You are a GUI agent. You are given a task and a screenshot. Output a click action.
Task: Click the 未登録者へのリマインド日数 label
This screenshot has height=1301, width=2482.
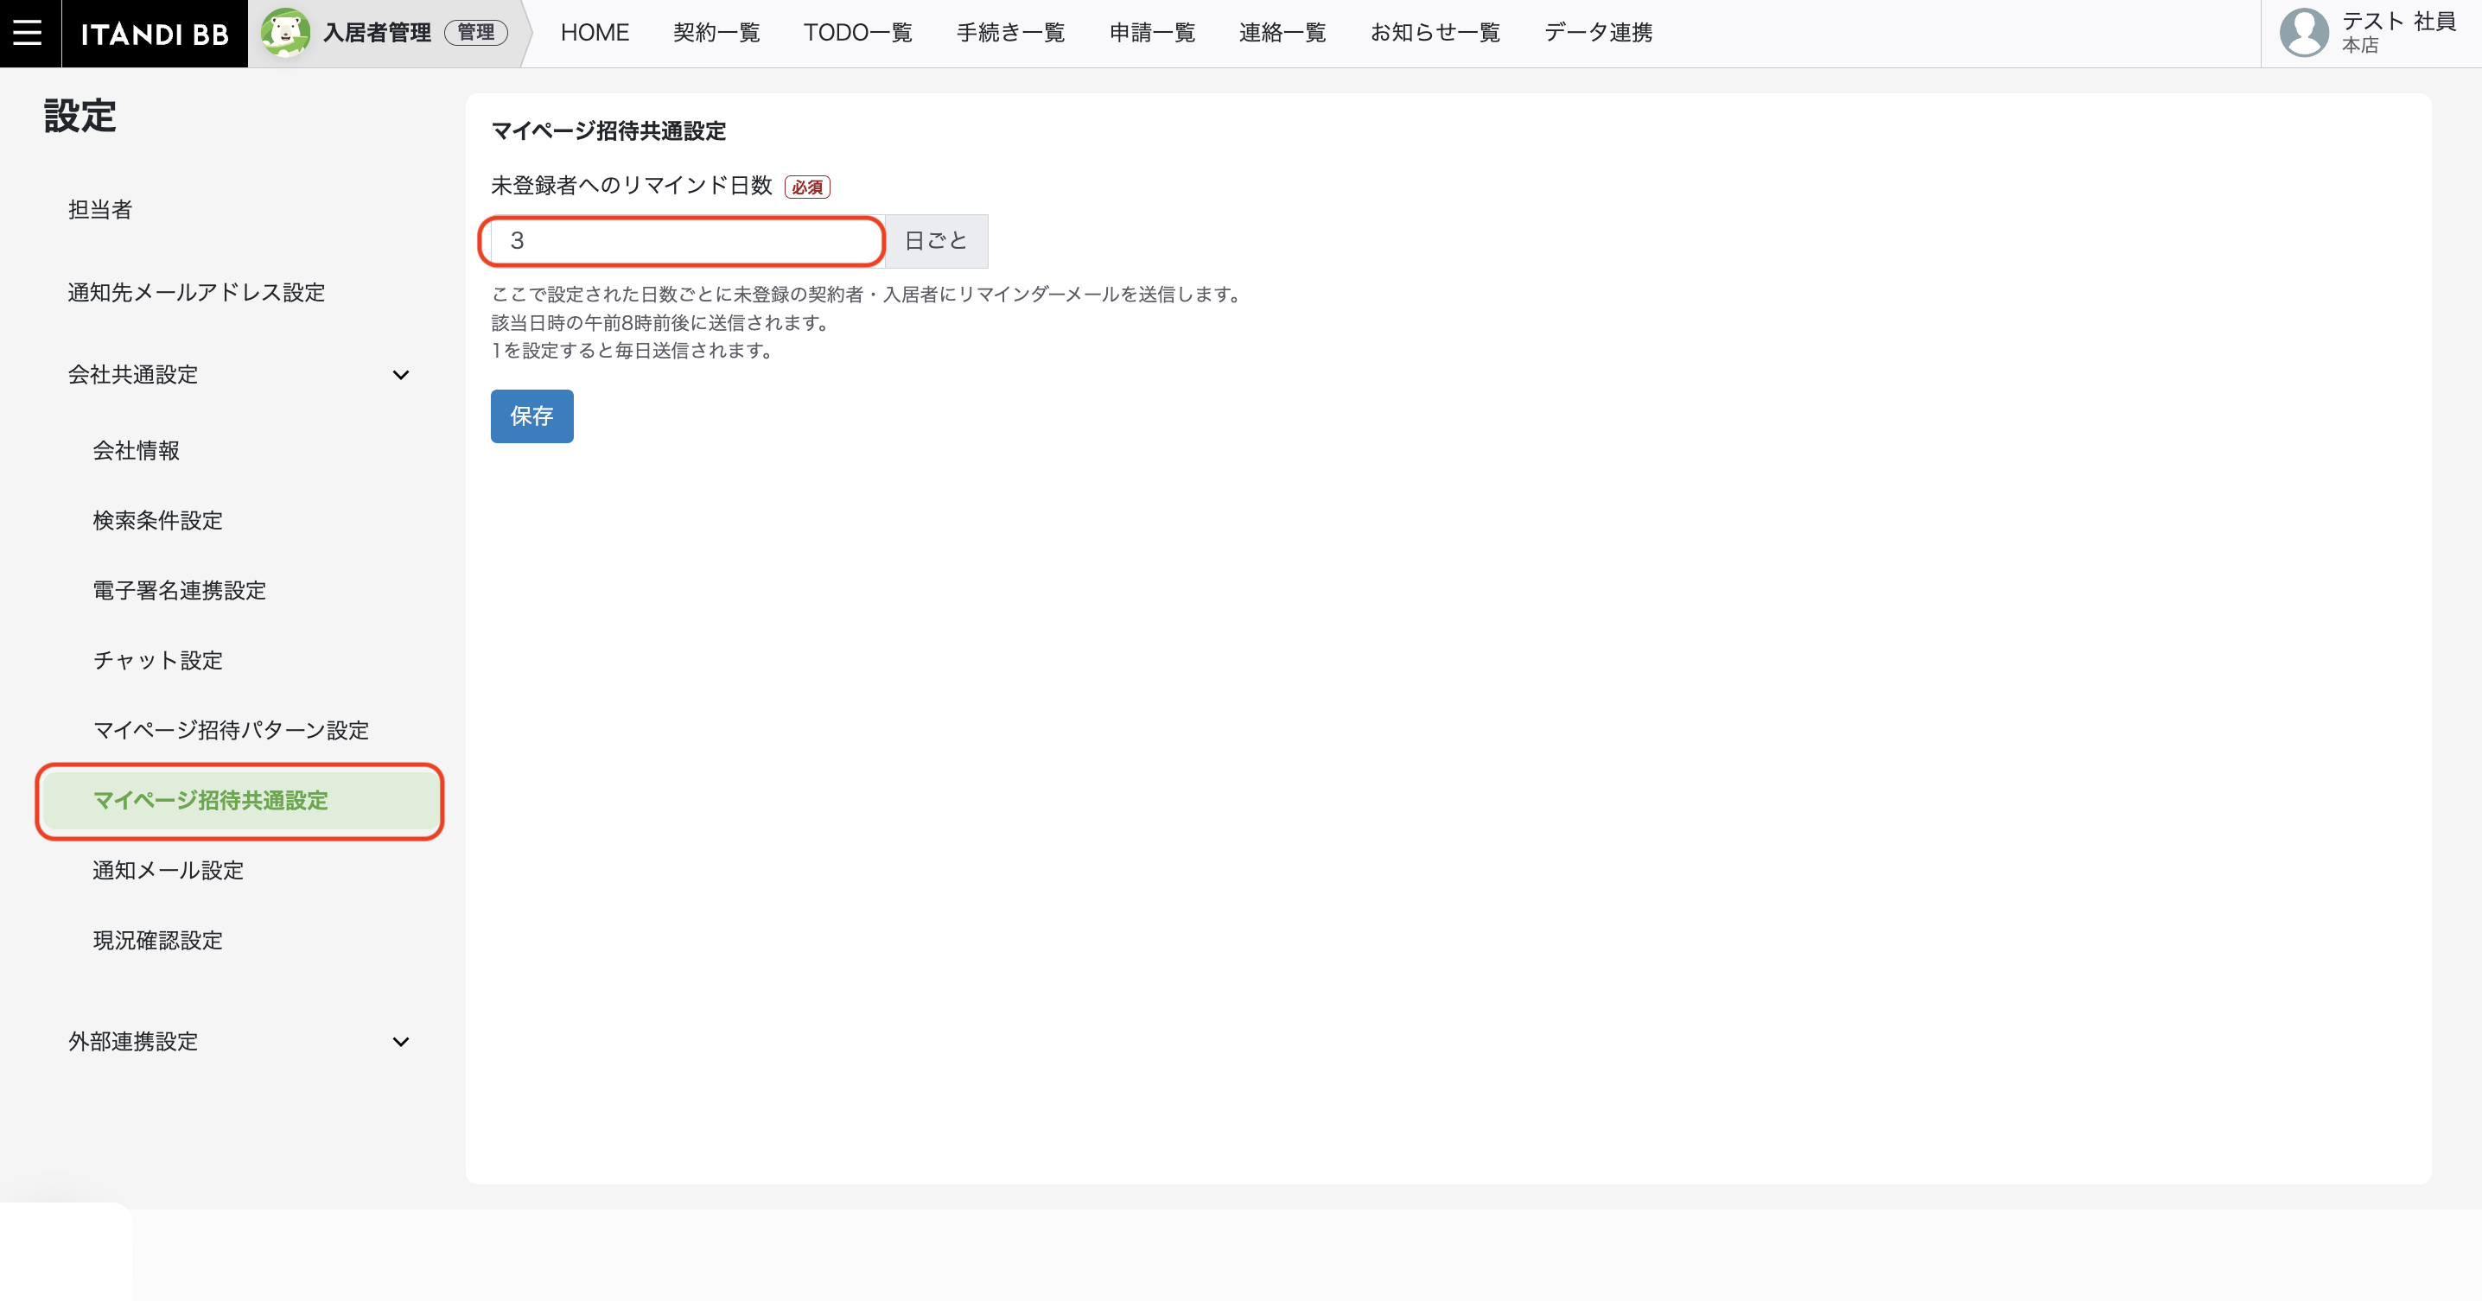coord(632,185)
